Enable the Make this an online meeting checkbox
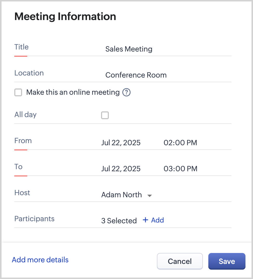 pos(18,92)
